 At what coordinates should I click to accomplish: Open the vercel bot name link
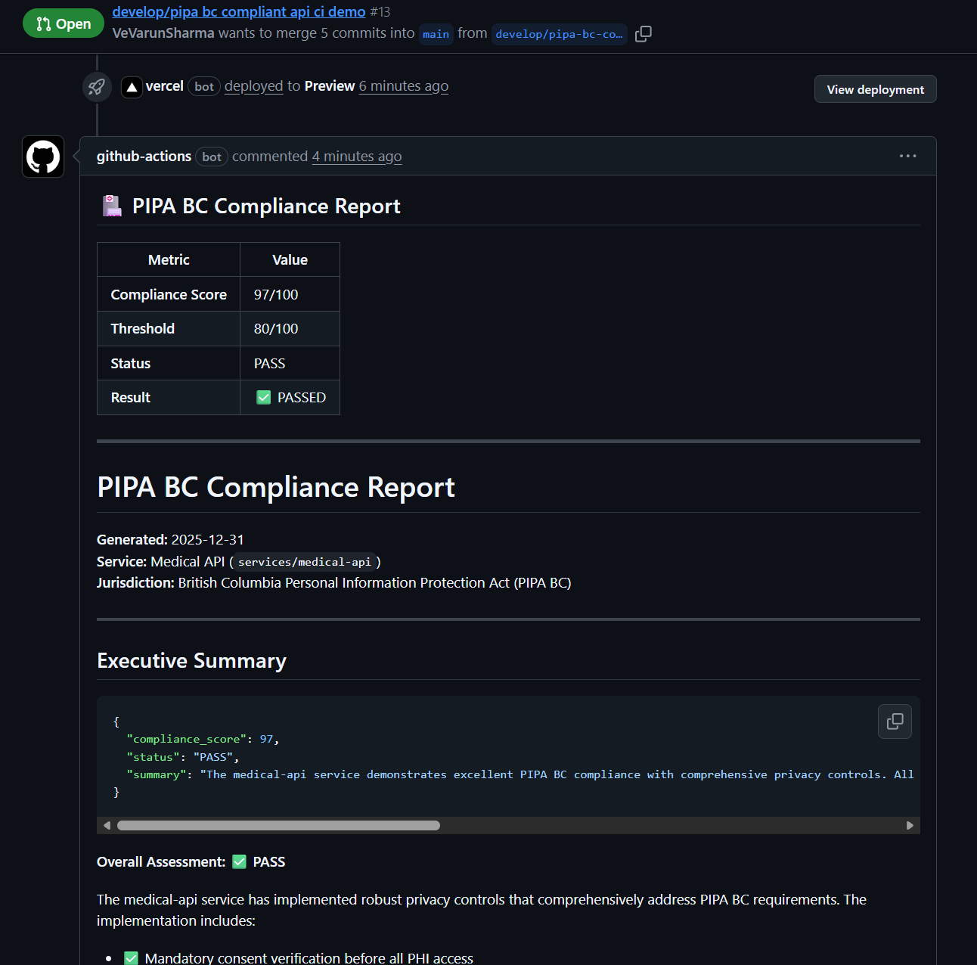(165, 86)
